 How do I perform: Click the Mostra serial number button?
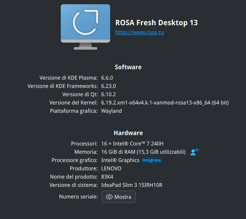119,197
